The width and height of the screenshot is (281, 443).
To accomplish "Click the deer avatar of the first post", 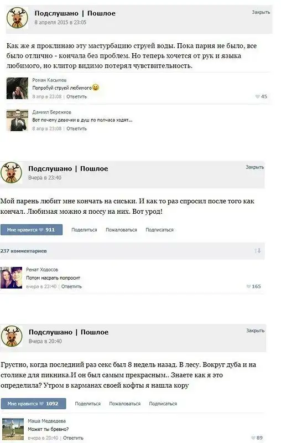I will point(18,18).
